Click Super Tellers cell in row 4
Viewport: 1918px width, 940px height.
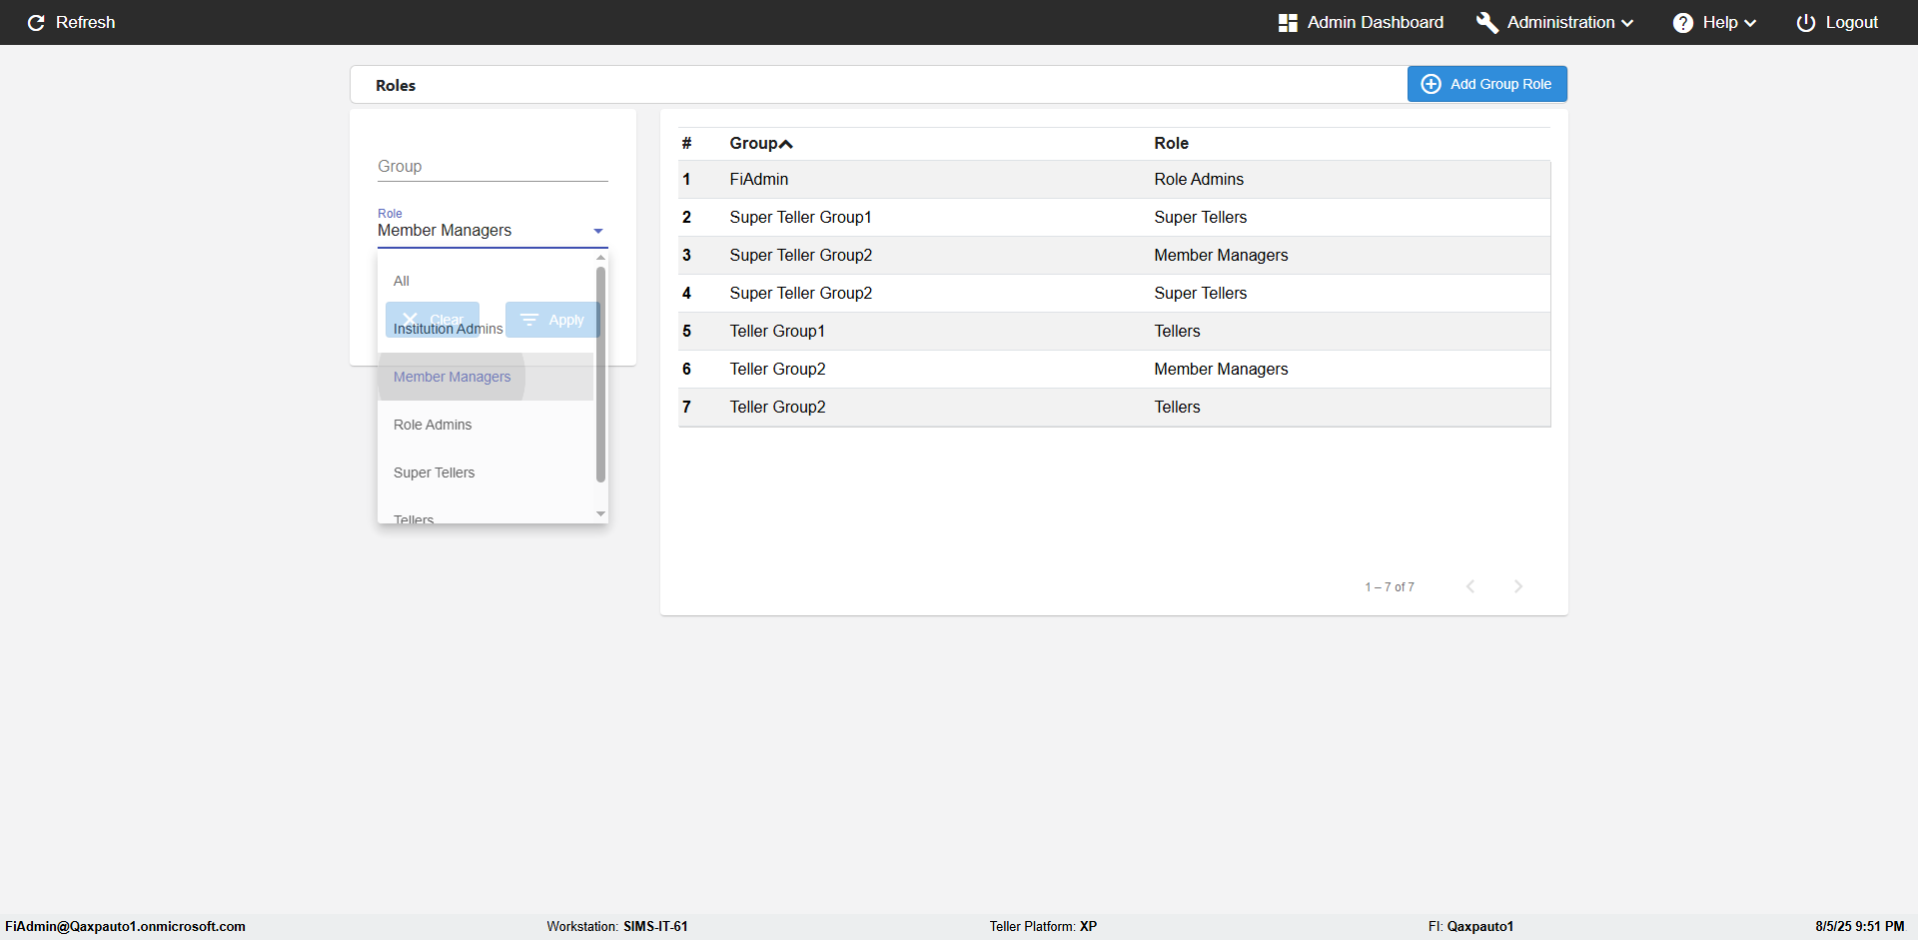pyautogui.click(x=1200, y=294)
